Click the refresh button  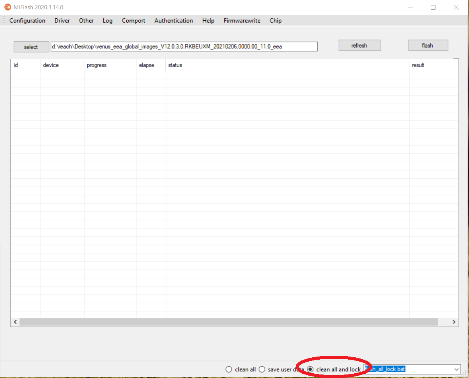[x=359, y=45]
